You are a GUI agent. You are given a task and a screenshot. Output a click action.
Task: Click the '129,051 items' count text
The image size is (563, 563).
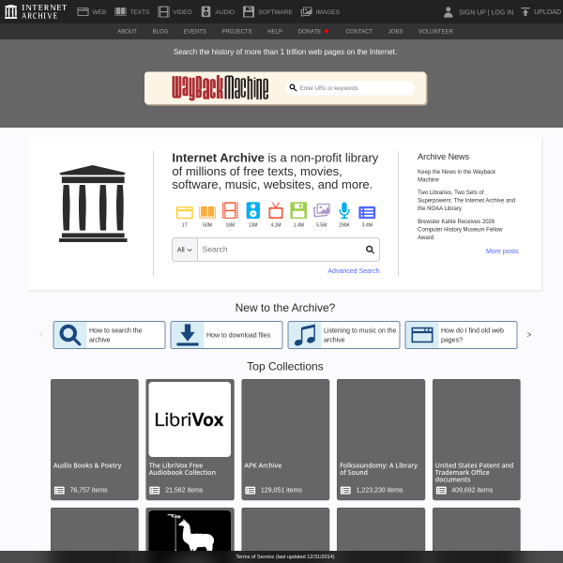tap(281, 490)
